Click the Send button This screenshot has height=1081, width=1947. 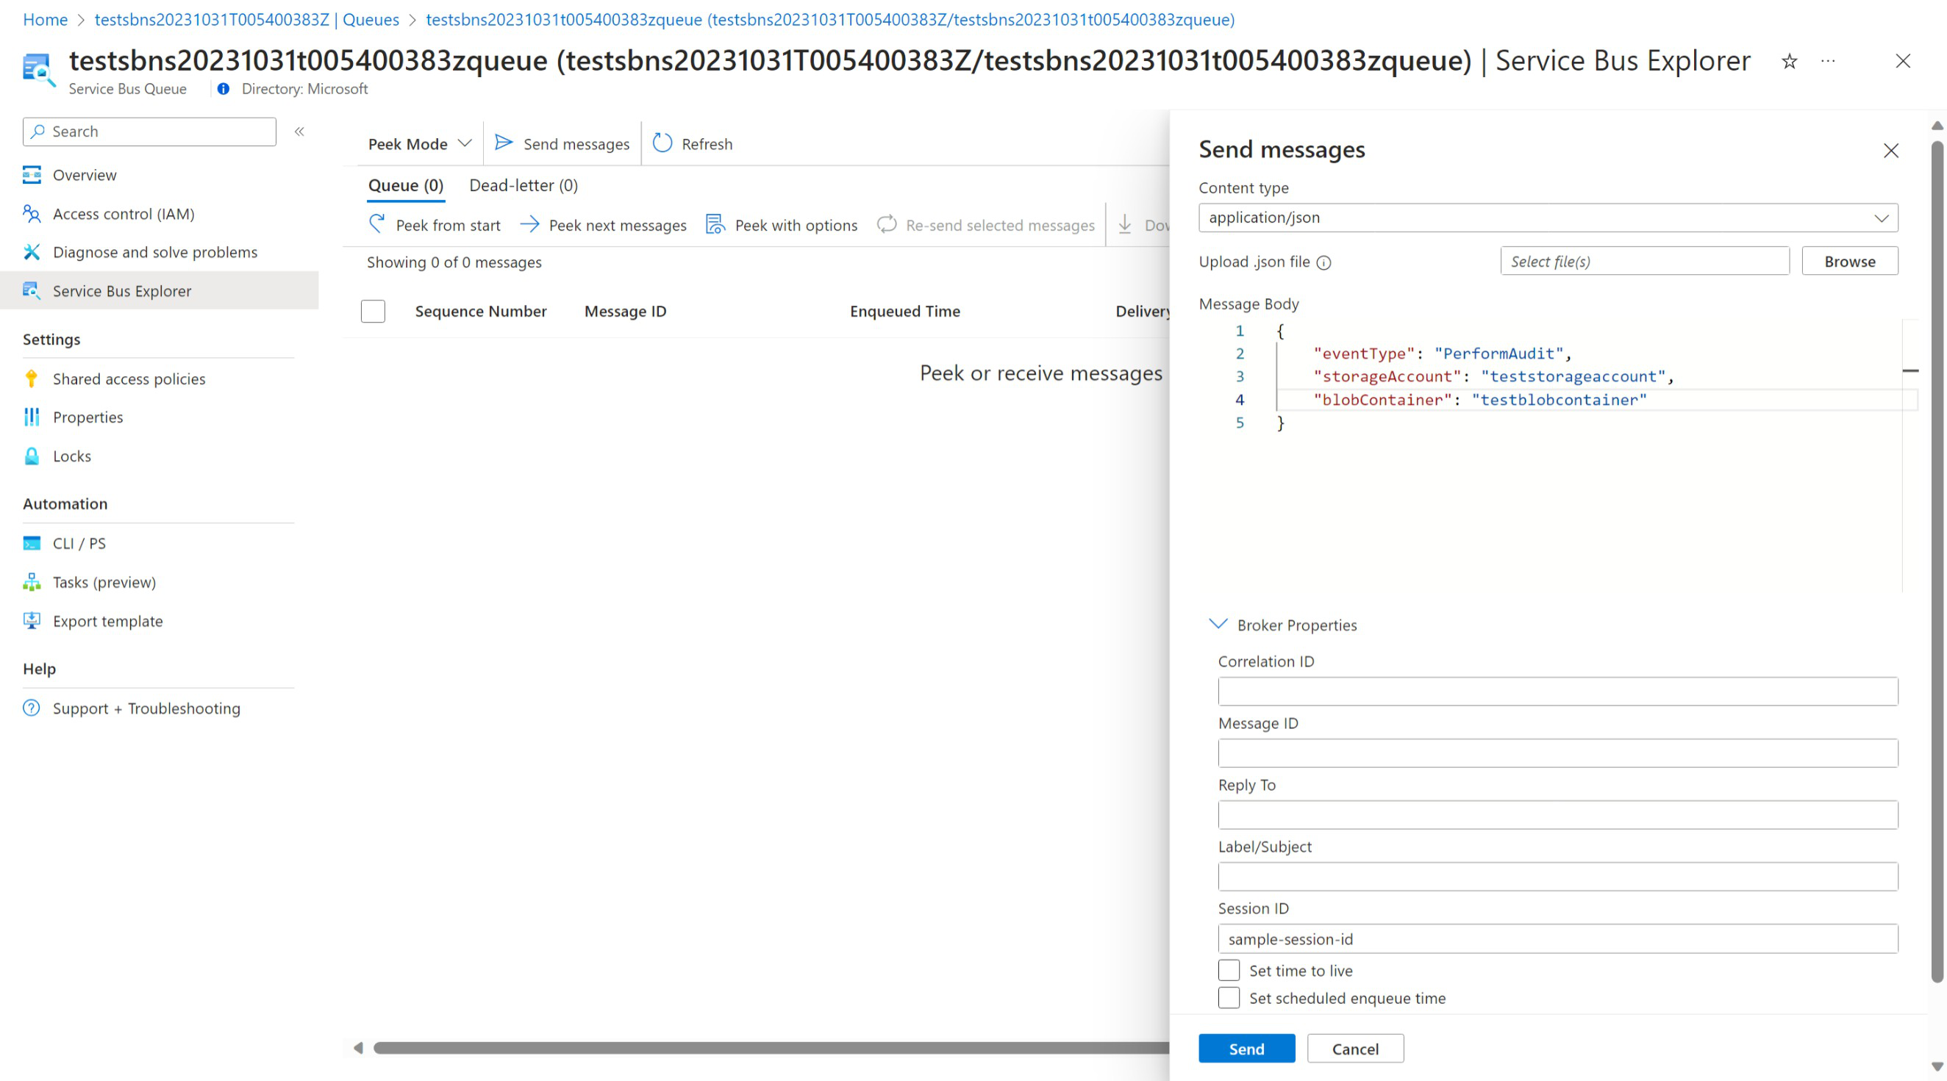click(x=1244, y=1048)
